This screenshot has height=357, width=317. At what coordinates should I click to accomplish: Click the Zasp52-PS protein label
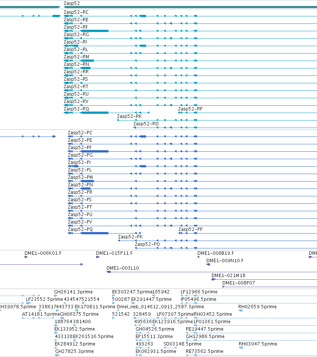pyautogui.click(x=80, y=200)
